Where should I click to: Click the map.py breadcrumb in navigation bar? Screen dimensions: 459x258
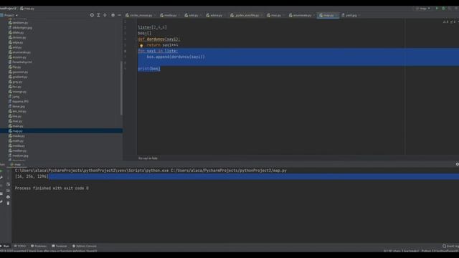[x=27, y=9]
